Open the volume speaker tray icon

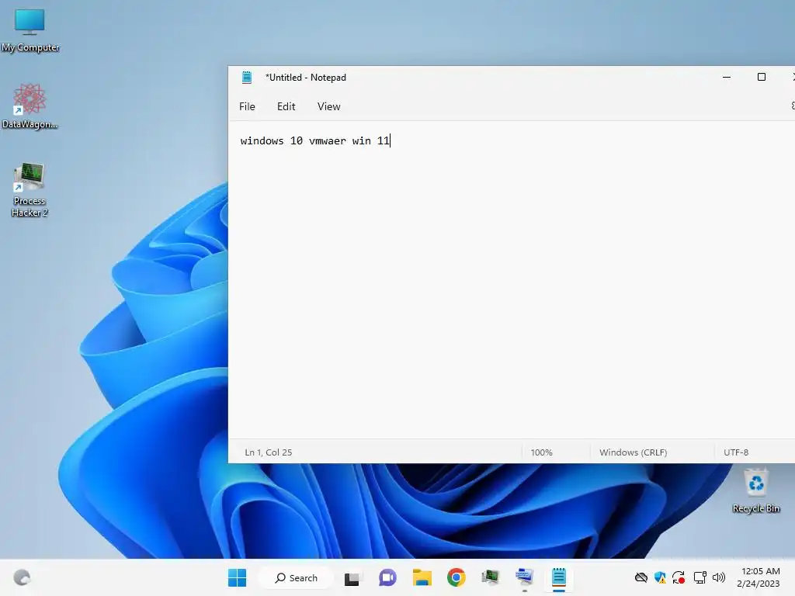(x=718, y=577)
